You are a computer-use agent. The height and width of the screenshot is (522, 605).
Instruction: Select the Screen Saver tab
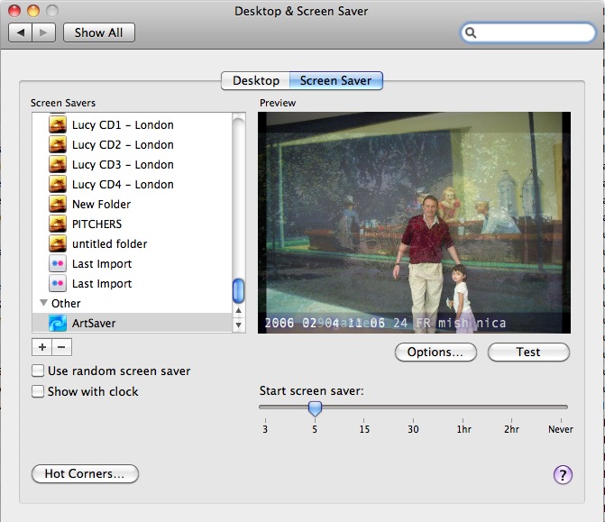pyautogui.click(x=335, y=80)
